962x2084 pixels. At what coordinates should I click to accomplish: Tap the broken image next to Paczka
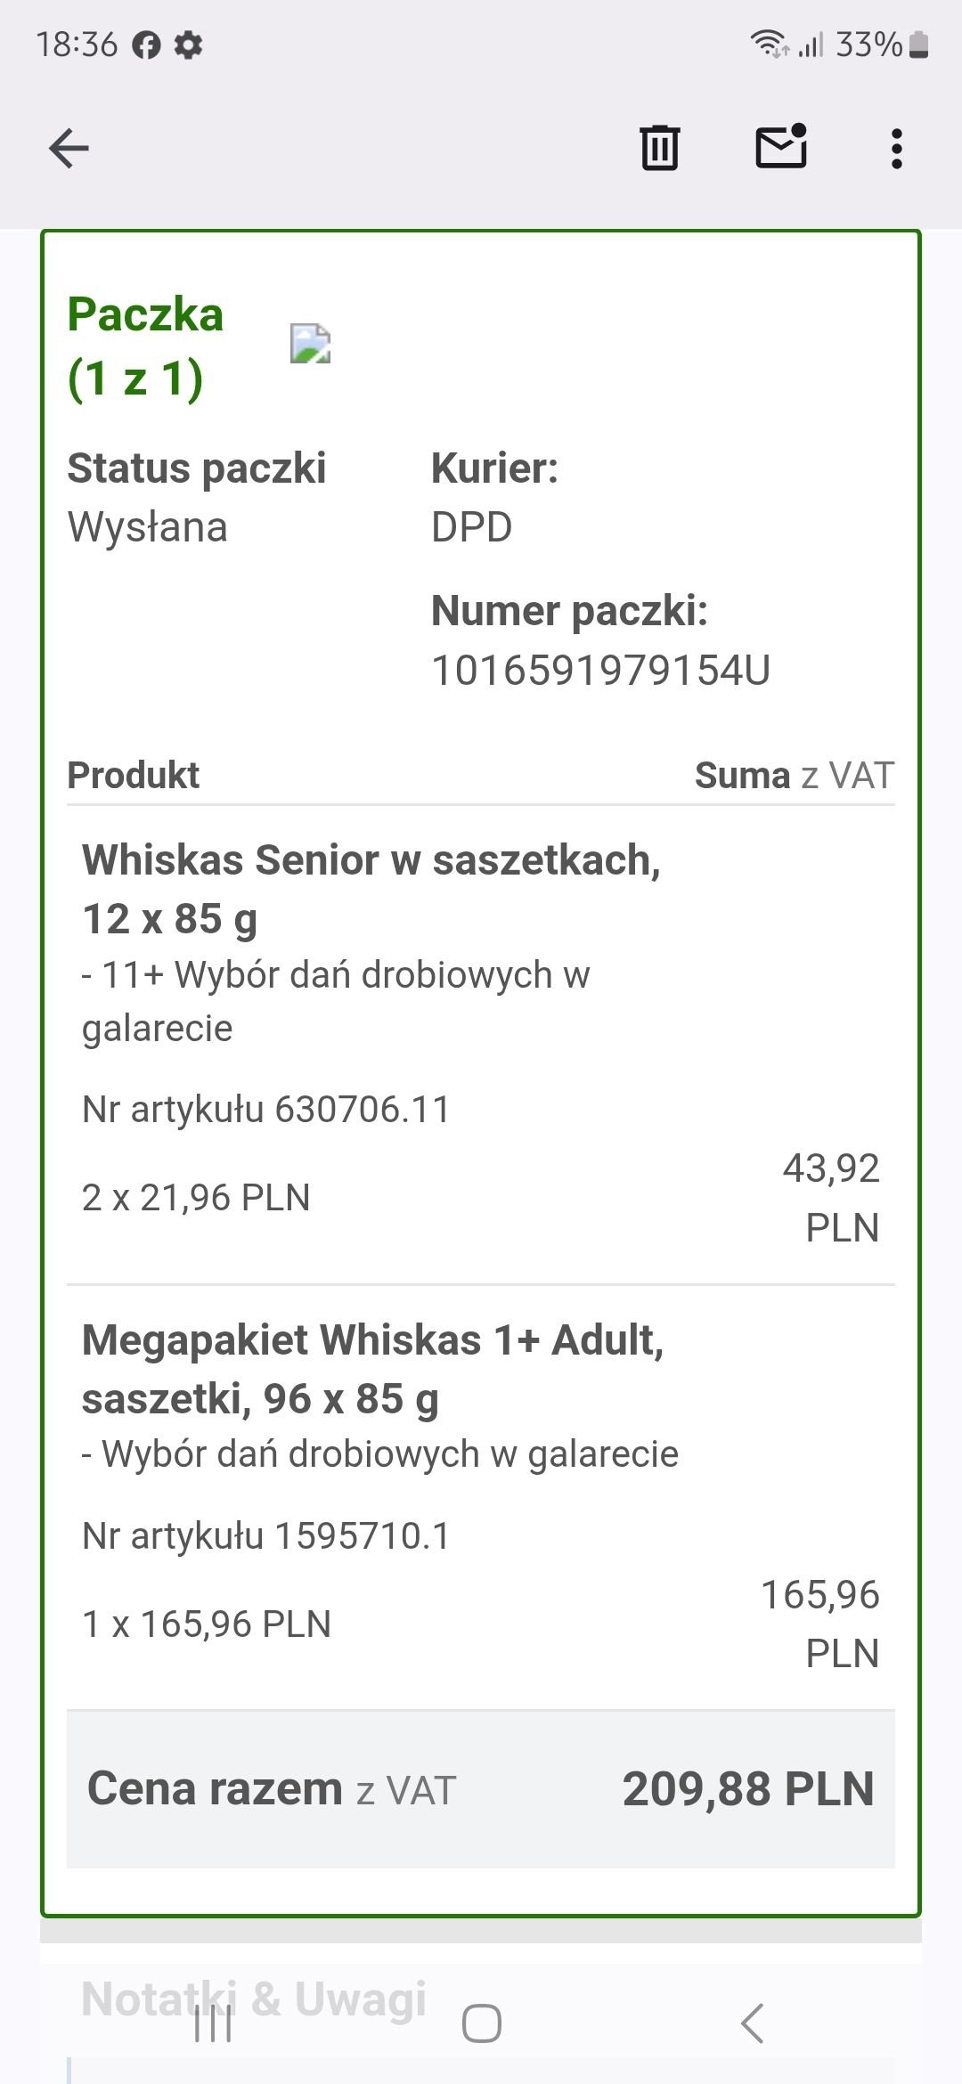(x=311, y=344)
